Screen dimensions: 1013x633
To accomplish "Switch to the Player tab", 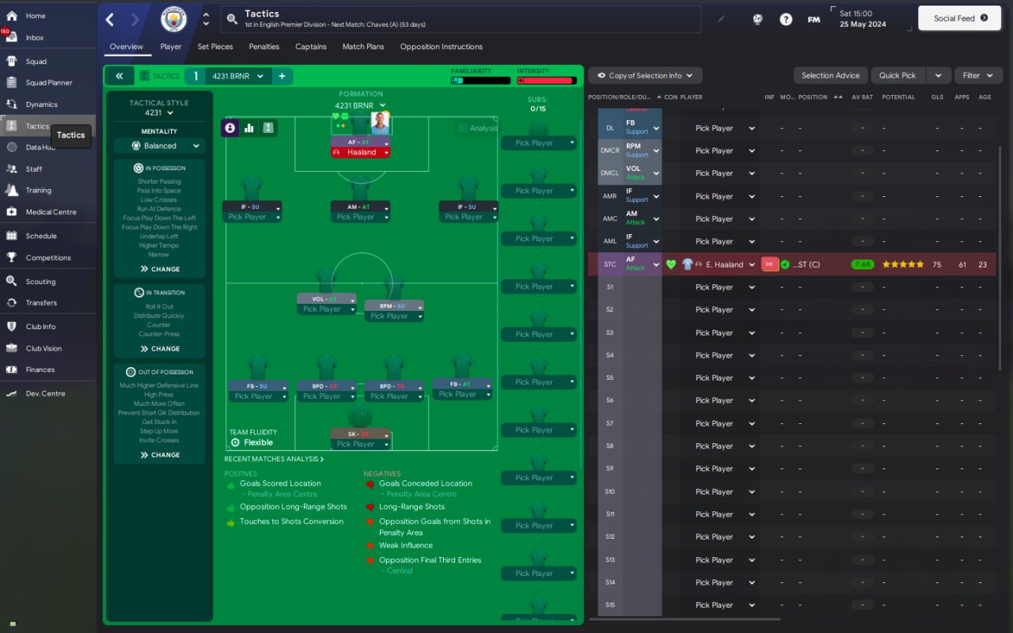I will (x=171, y=47).
